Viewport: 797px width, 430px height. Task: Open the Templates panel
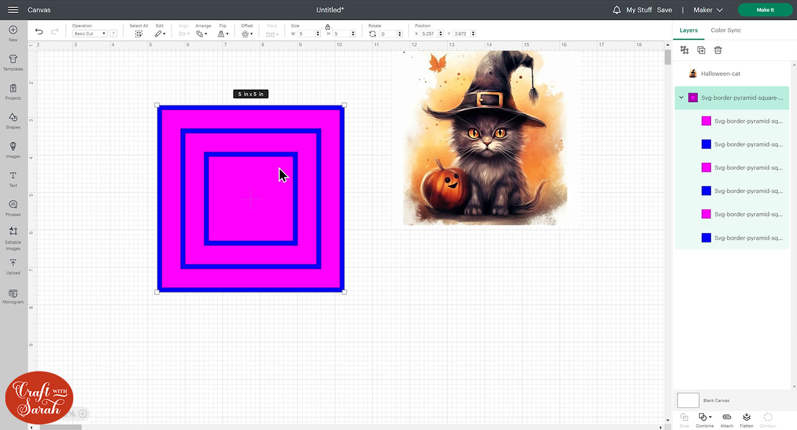[x=13, y=63]
